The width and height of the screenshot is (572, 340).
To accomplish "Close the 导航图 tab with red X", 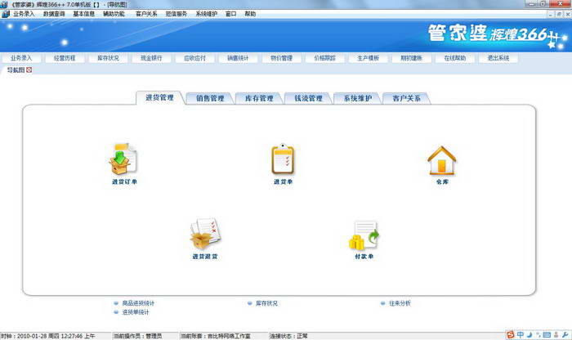I will [x=29, y=69].
